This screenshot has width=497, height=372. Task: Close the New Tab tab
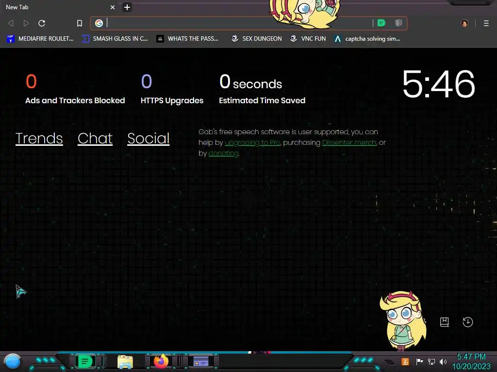113,7
